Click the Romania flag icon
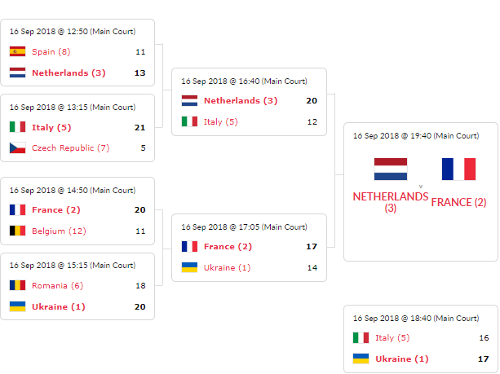The width and height of the screenshot is (500, 374). 17,285
